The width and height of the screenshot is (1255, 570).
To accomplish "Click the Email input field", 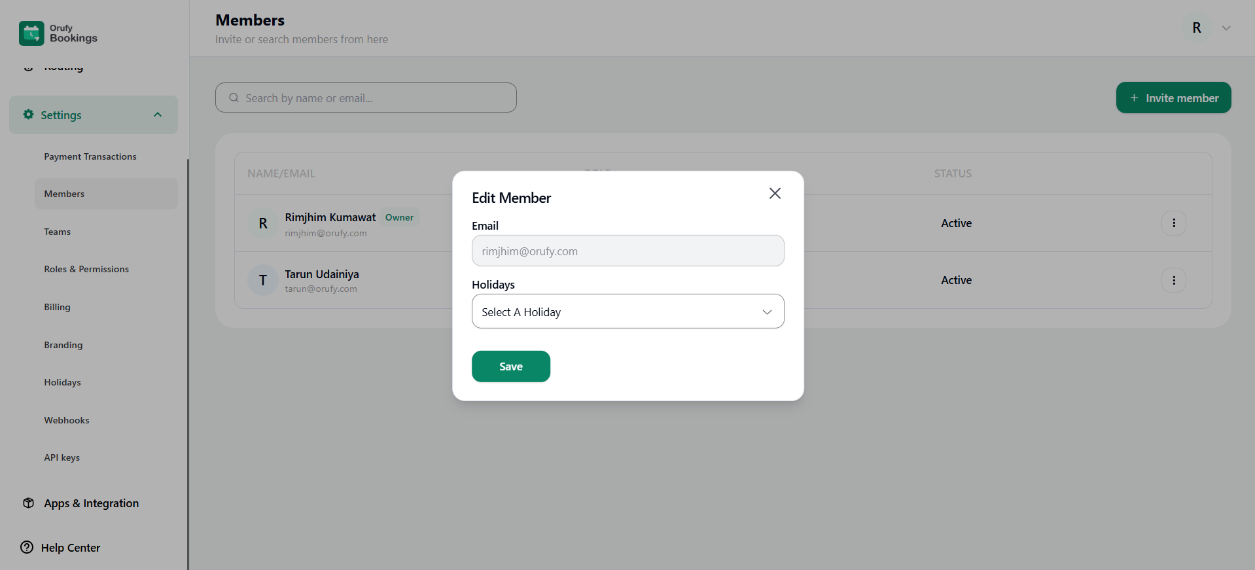I will click(x=627, y=251).
